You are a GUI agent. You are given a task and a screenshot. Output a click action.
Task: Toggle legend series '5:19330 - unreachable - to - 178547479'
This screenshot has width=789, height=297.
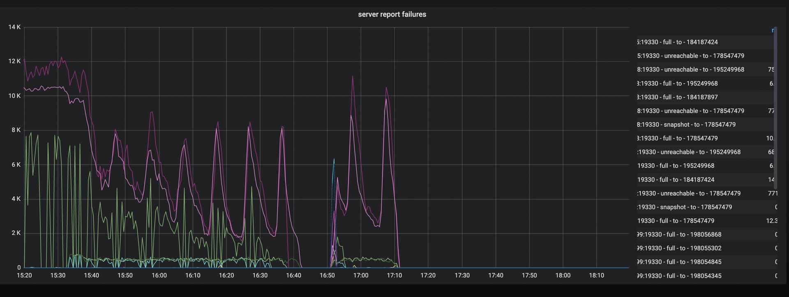click(x=690, y=56)
